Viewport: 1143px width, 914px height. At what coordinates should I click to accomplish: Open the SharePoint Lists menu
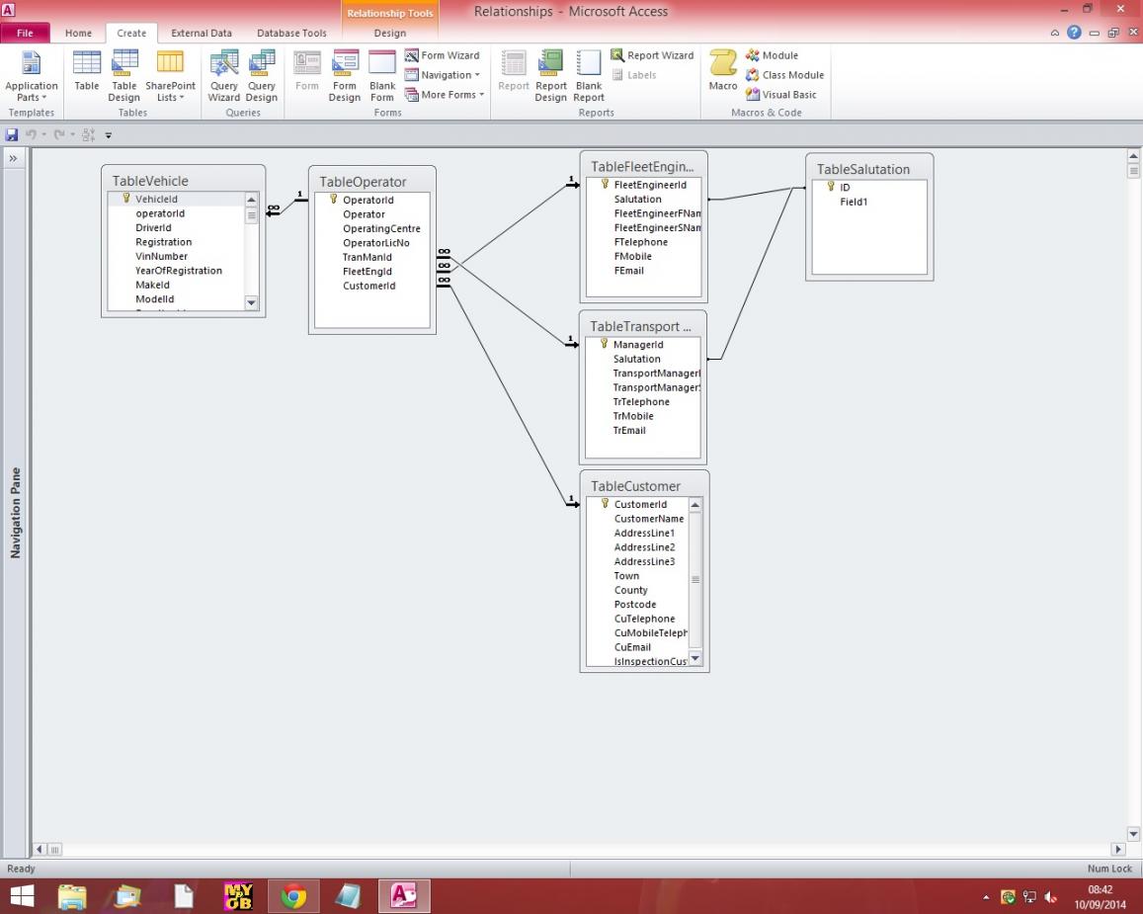pyautogui.click(x=170, y=76)
